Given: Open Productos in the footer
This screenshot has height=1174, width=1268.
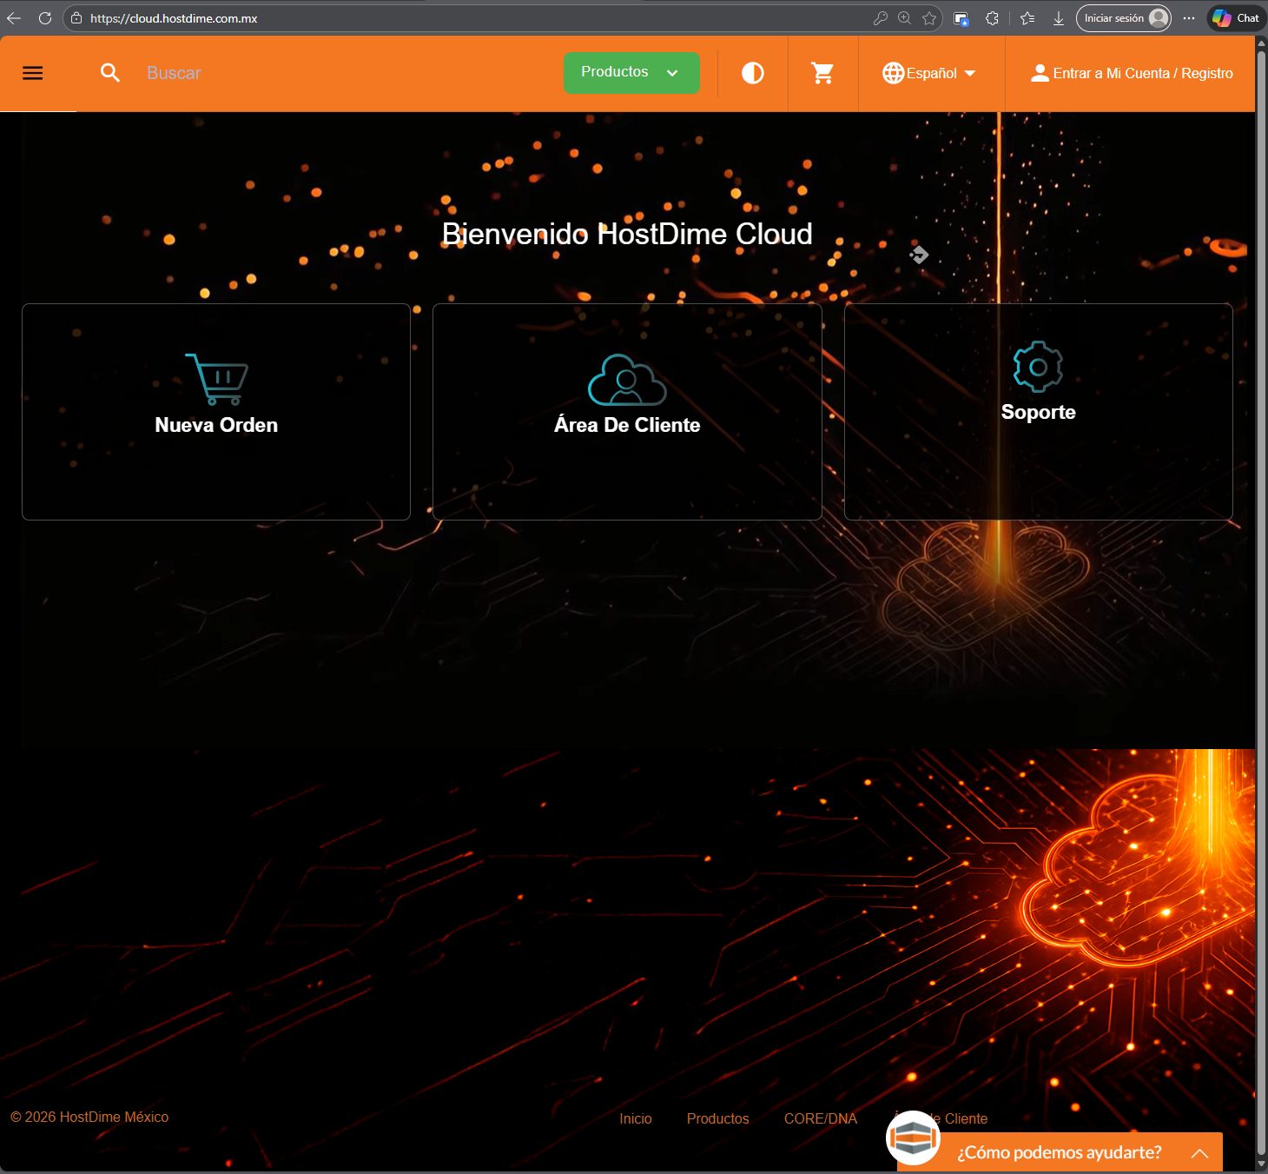Looking at the screenshot, I should [x=717, y=1118].
